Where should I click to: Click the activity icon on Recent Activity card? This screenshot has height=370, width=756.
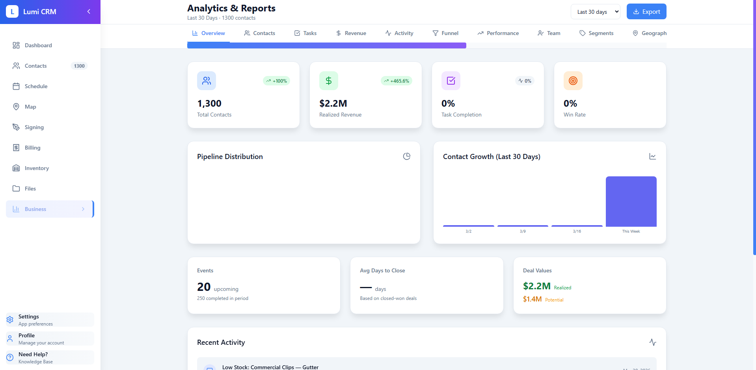click(653, 342)
